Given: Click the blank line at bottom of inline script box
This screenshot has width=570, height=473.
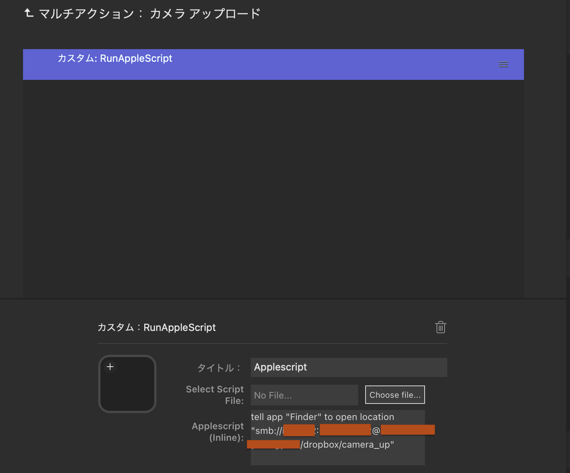Looking at the screenshot, I should [338, 458].
